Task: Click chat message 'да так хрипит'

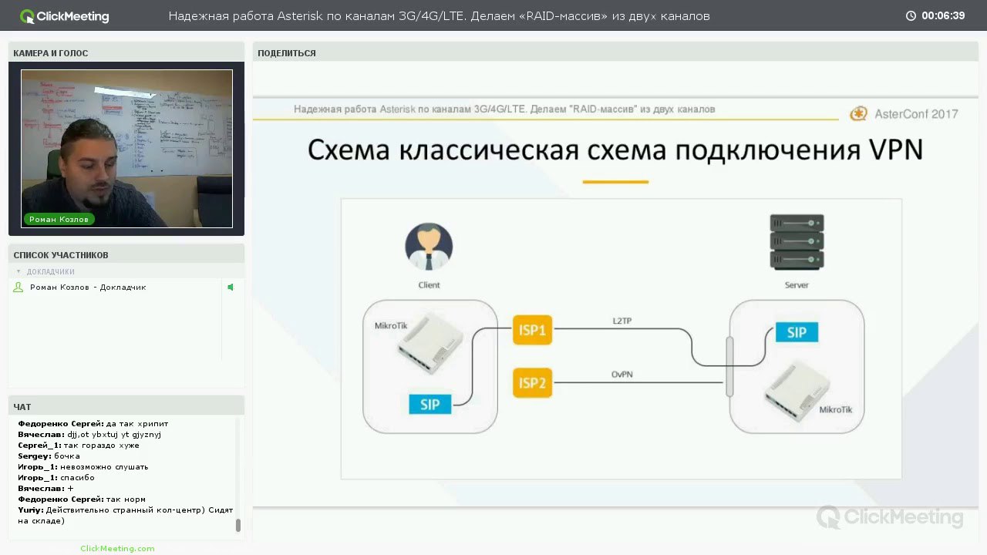Action: 136,423
